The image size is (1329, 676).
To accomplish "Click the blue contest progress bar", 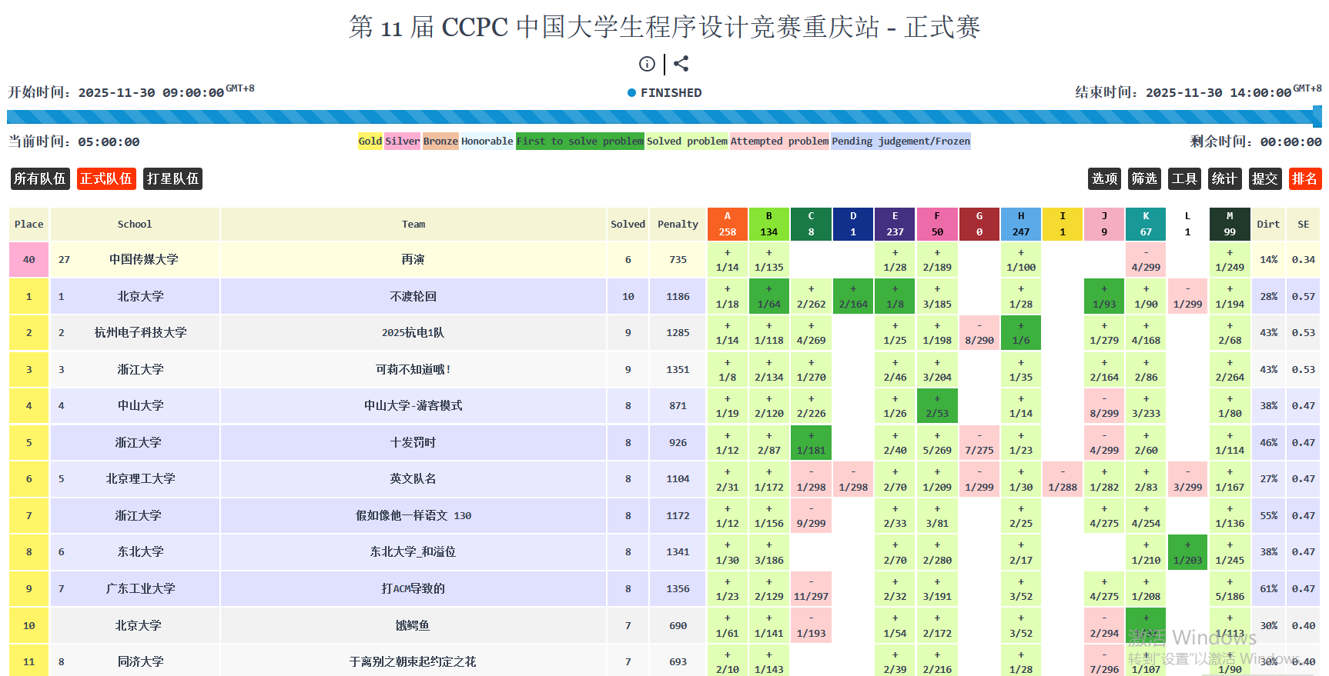I will pos(662,117).
